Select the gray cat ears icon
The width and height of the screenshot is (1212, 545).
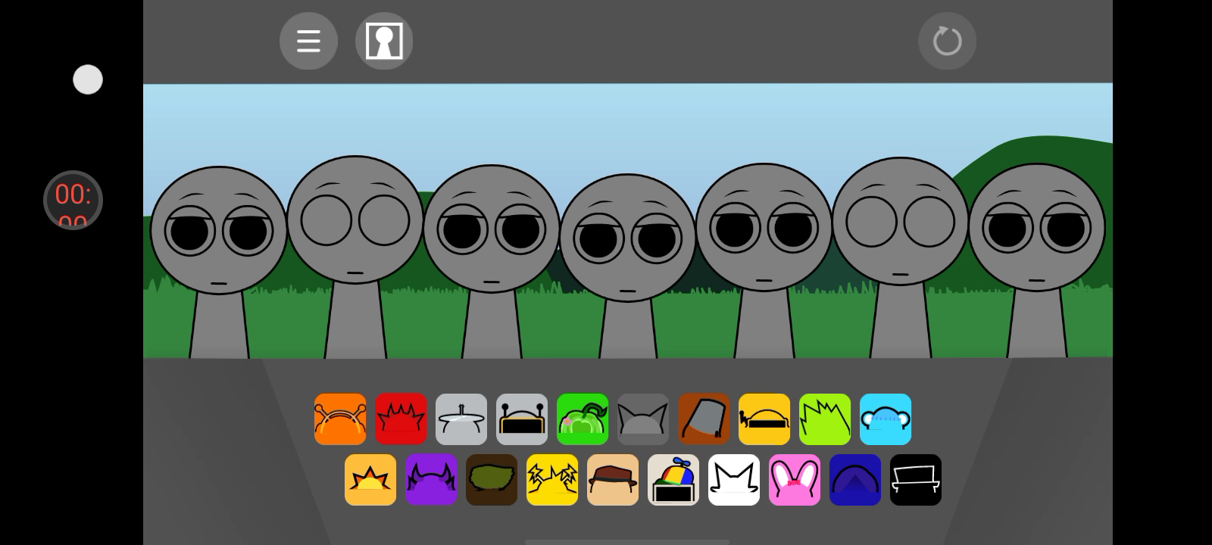pos(643,419)
